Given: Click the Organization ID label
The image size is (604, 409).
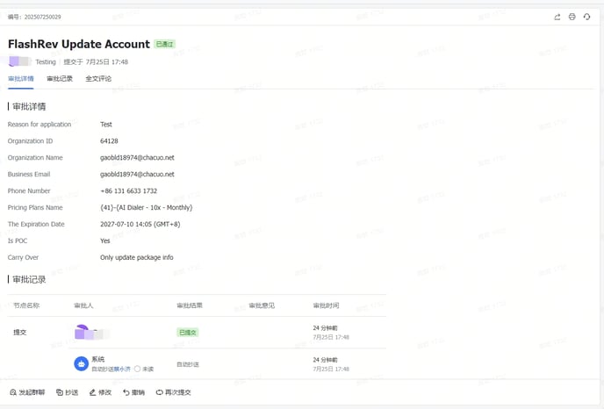Looking at the screenshot, I should tap(30, 141).
